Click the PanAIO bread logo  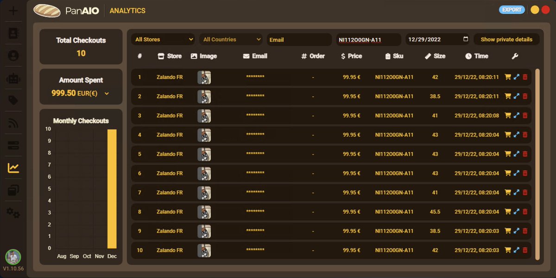pyautogui.click(x=47, y=10)
